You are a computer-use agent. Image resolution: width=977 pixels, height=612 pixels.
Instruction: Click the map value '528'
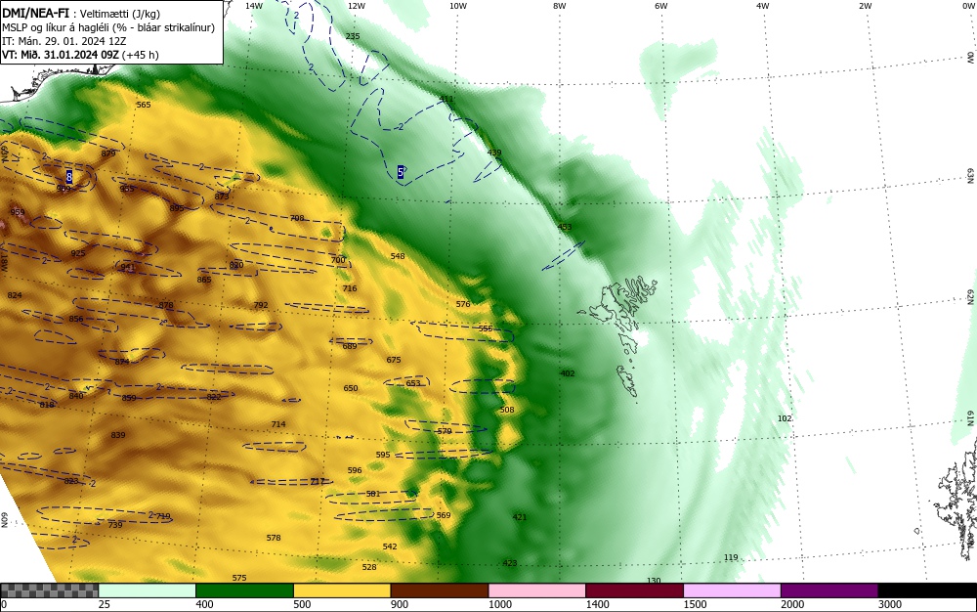(x=369, y=567)
